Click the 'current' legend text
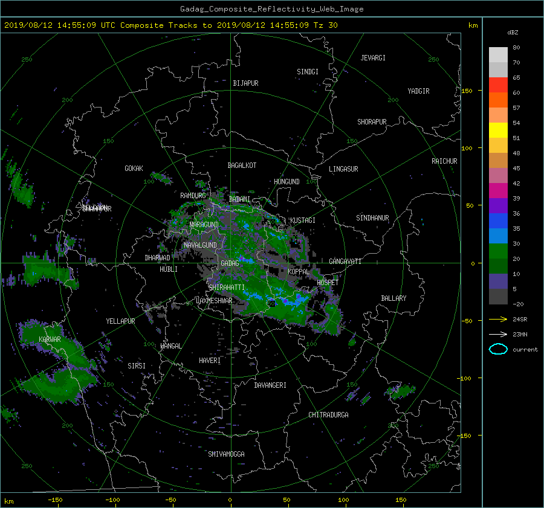The image size is (544, 508). coord(525,350)
